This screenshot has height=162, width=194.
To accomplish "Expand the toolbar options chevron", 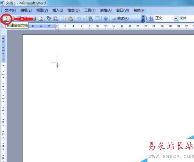I will tap(143, 19).
